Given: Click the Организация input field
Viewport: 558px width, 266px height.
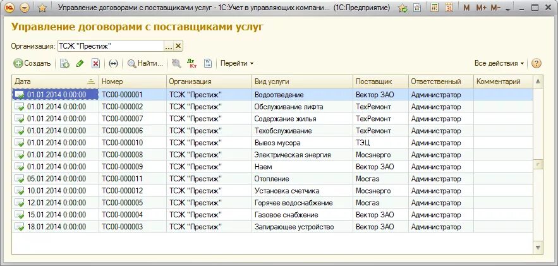Looking at the screenshot, I should pyautogui.click(x=111, y=46).
